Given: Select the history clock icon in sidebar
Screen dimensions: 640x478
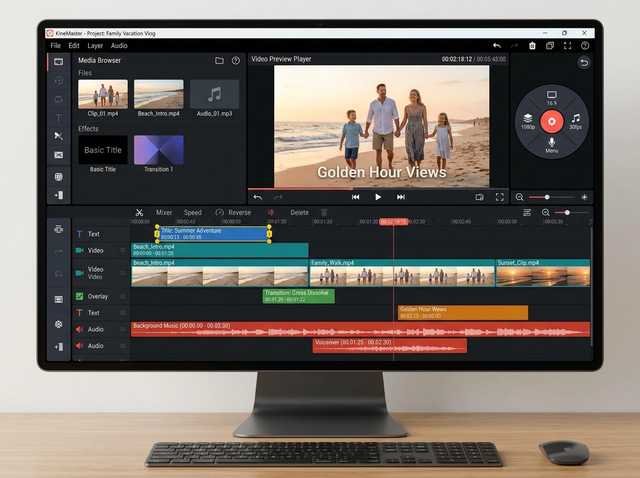Looking at the screenshot, I should coord(59,81).
